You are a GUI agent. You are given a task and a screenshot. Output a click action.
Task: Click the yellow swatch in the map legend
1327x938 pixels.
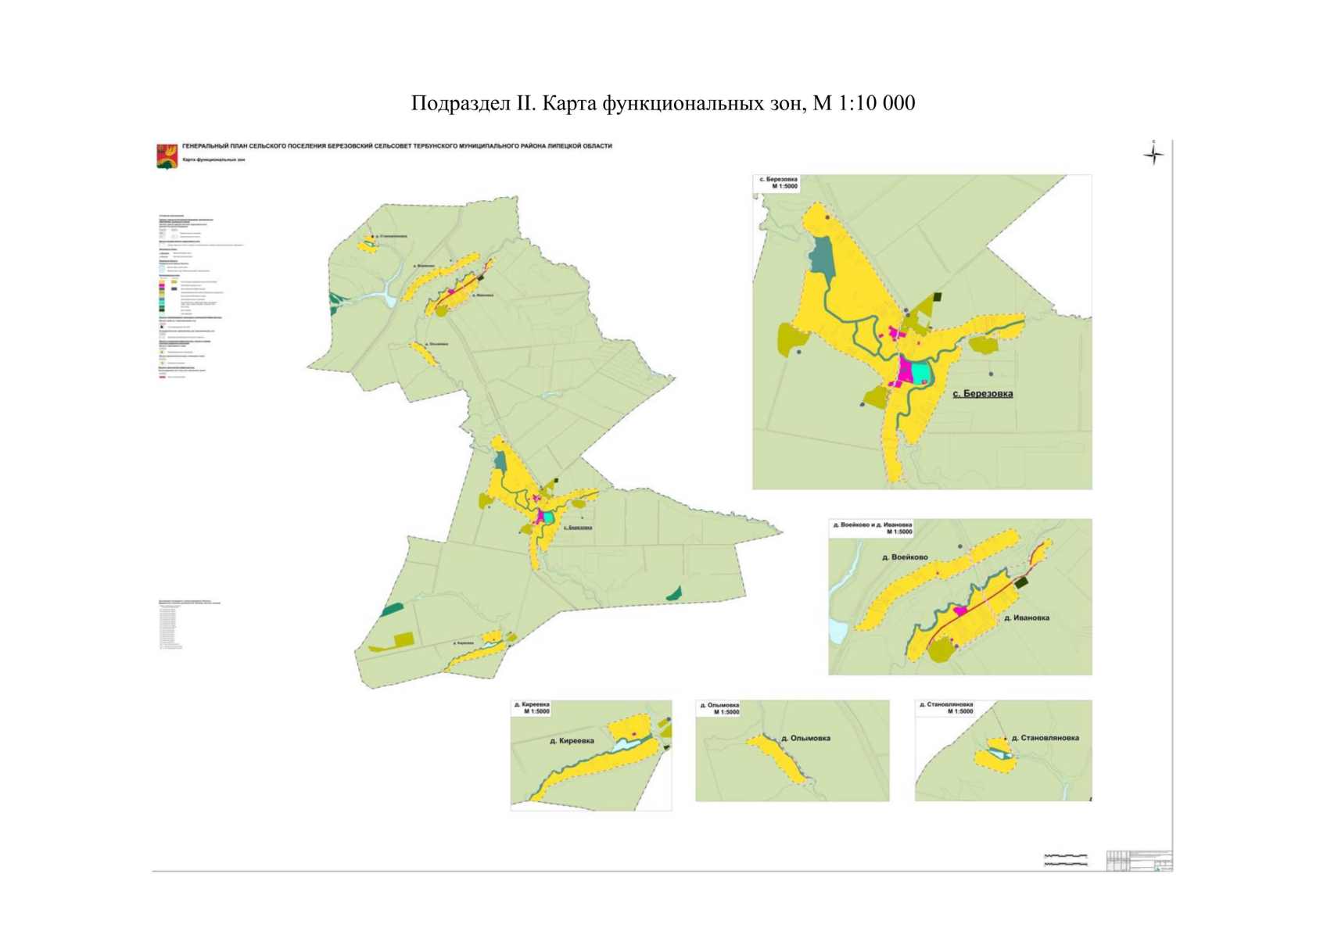pos(163,281)
